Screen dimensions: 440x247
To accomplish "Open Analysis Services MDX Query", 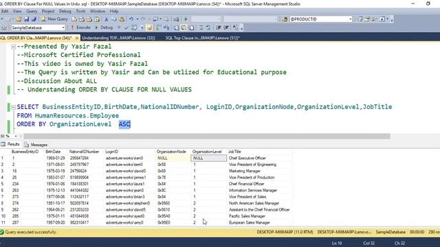I will (82, 19).
